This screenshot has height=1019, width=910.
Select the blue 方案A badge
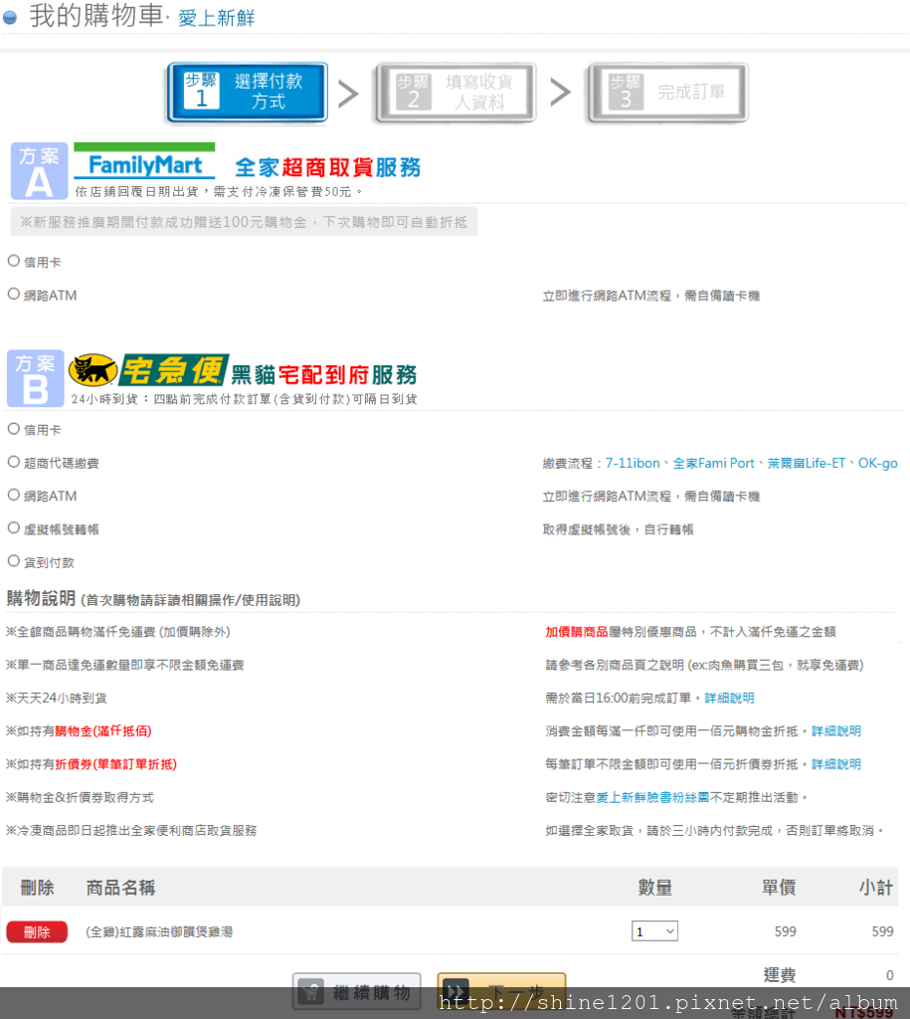coord(38,170)
